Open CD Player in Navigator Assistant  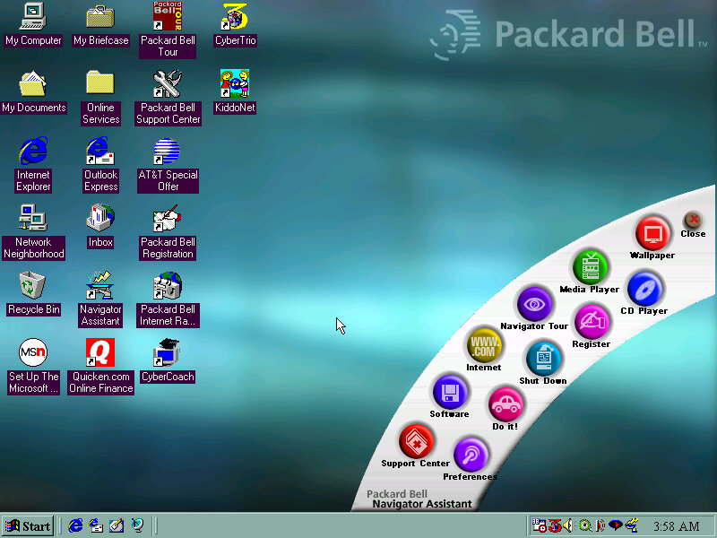[x=644, y=289]
